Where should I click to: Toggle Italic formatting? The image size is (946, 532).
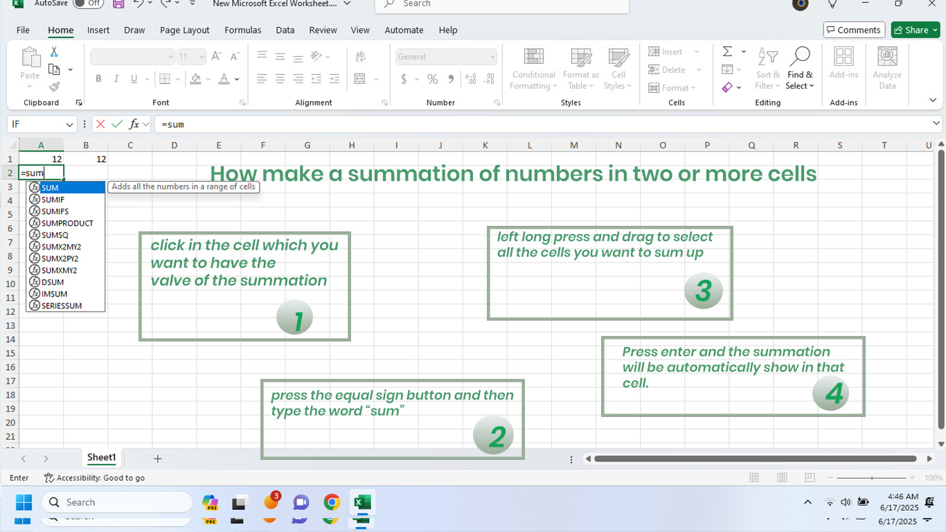click(x=116, y=79)
